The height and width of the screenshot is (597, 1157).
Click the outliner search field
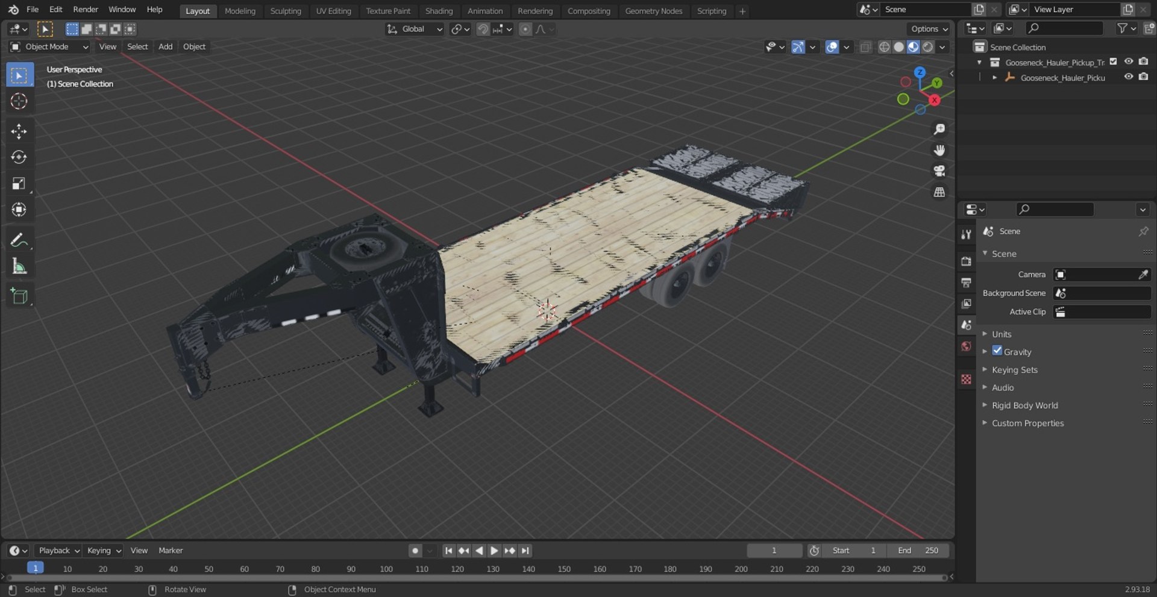(1064, 28)
